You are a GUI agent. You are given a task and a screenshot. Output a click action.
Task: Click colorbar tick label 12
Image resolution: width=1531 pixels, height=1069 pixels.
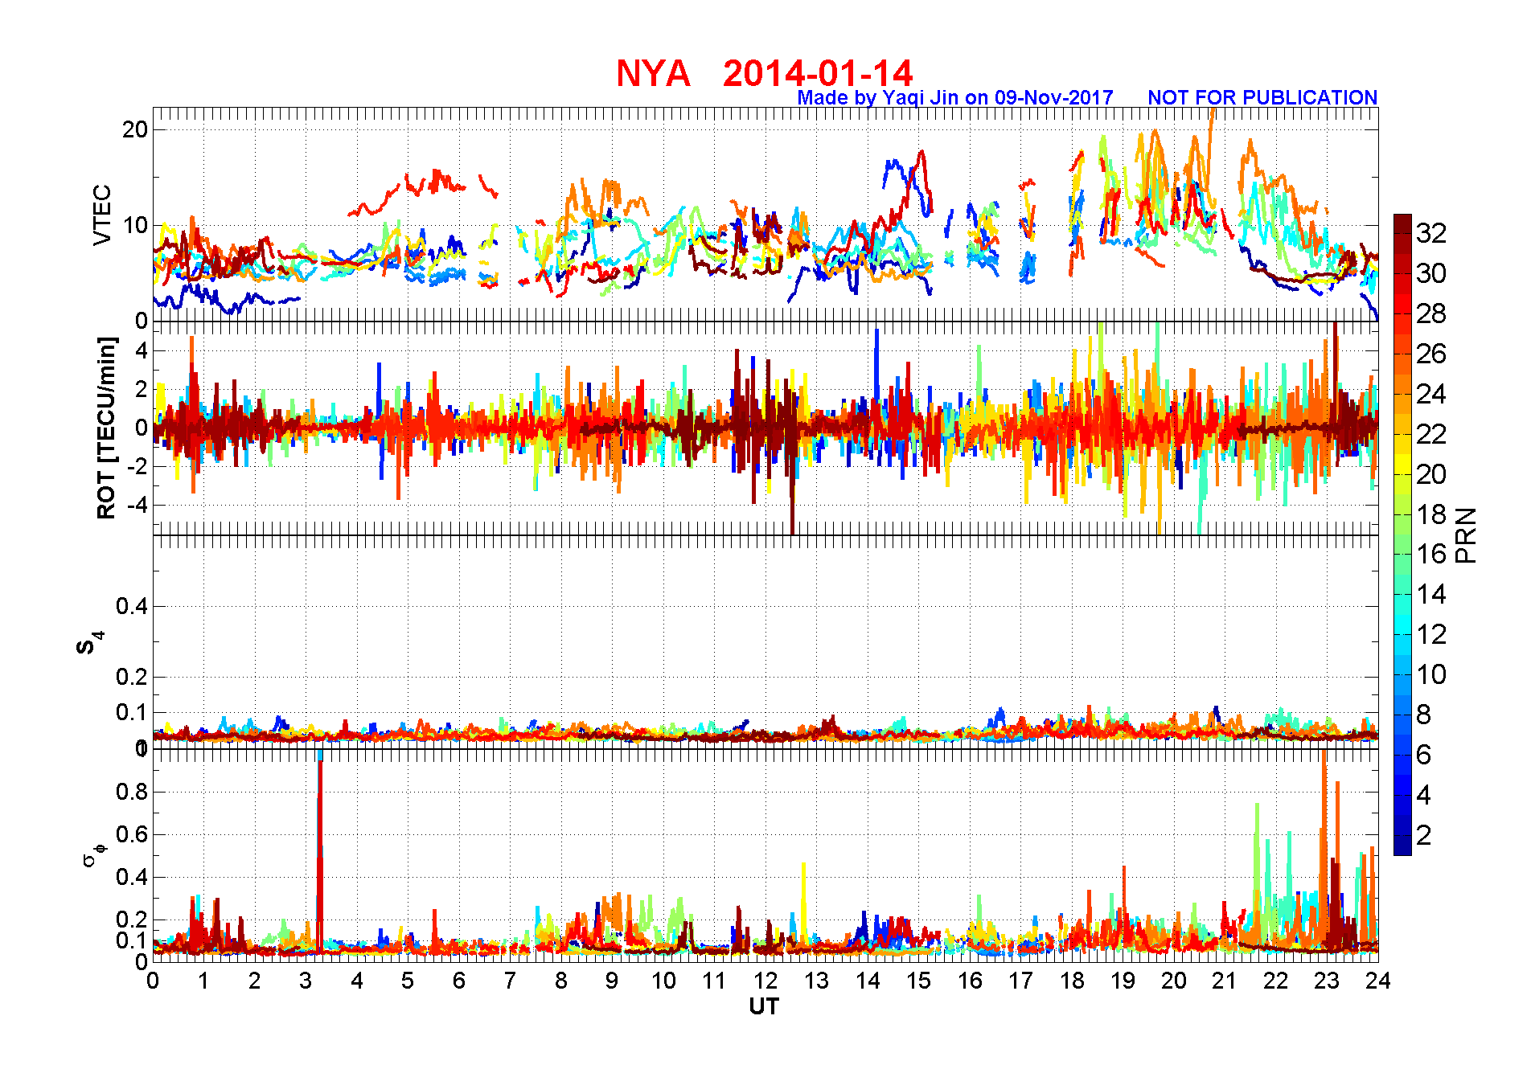pyautogui.click(x=1431, y=634)
